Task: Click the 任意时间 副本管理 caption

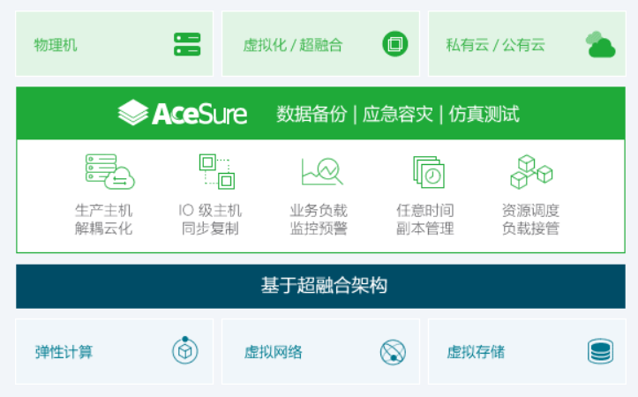Action: tap(425, 220)
